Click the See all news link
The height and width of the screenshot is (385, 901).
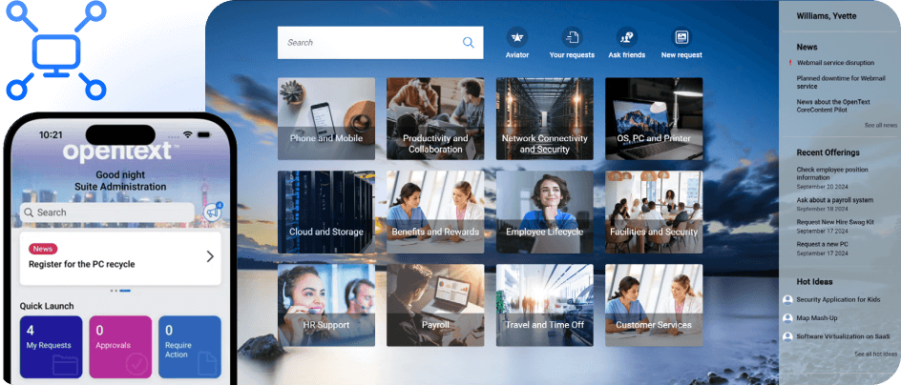(x=880, y=125)
